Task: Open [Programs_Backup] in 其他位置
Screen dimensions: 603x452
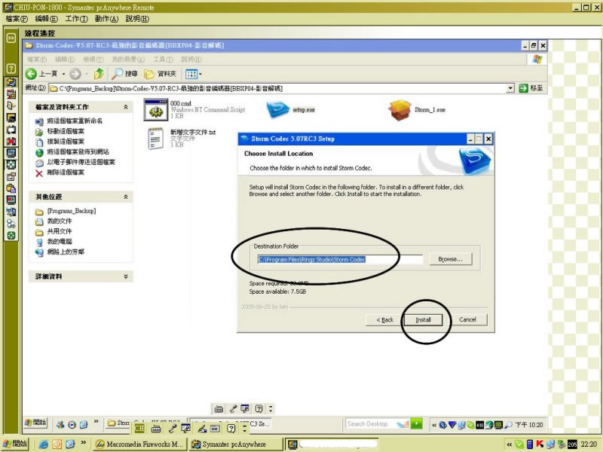Action: tap(72, 211)
